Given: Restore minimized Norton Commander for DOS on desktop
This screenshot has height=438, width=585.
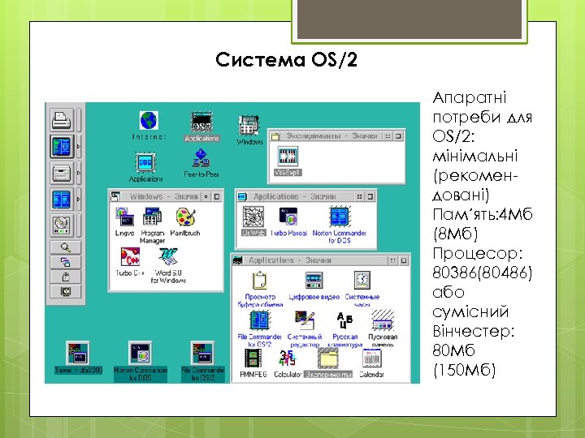Looking at the screenshot, I should point(140,352).
